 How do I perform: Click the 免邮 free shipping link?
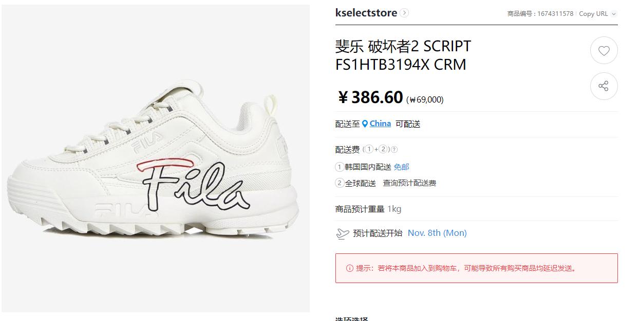402,167
